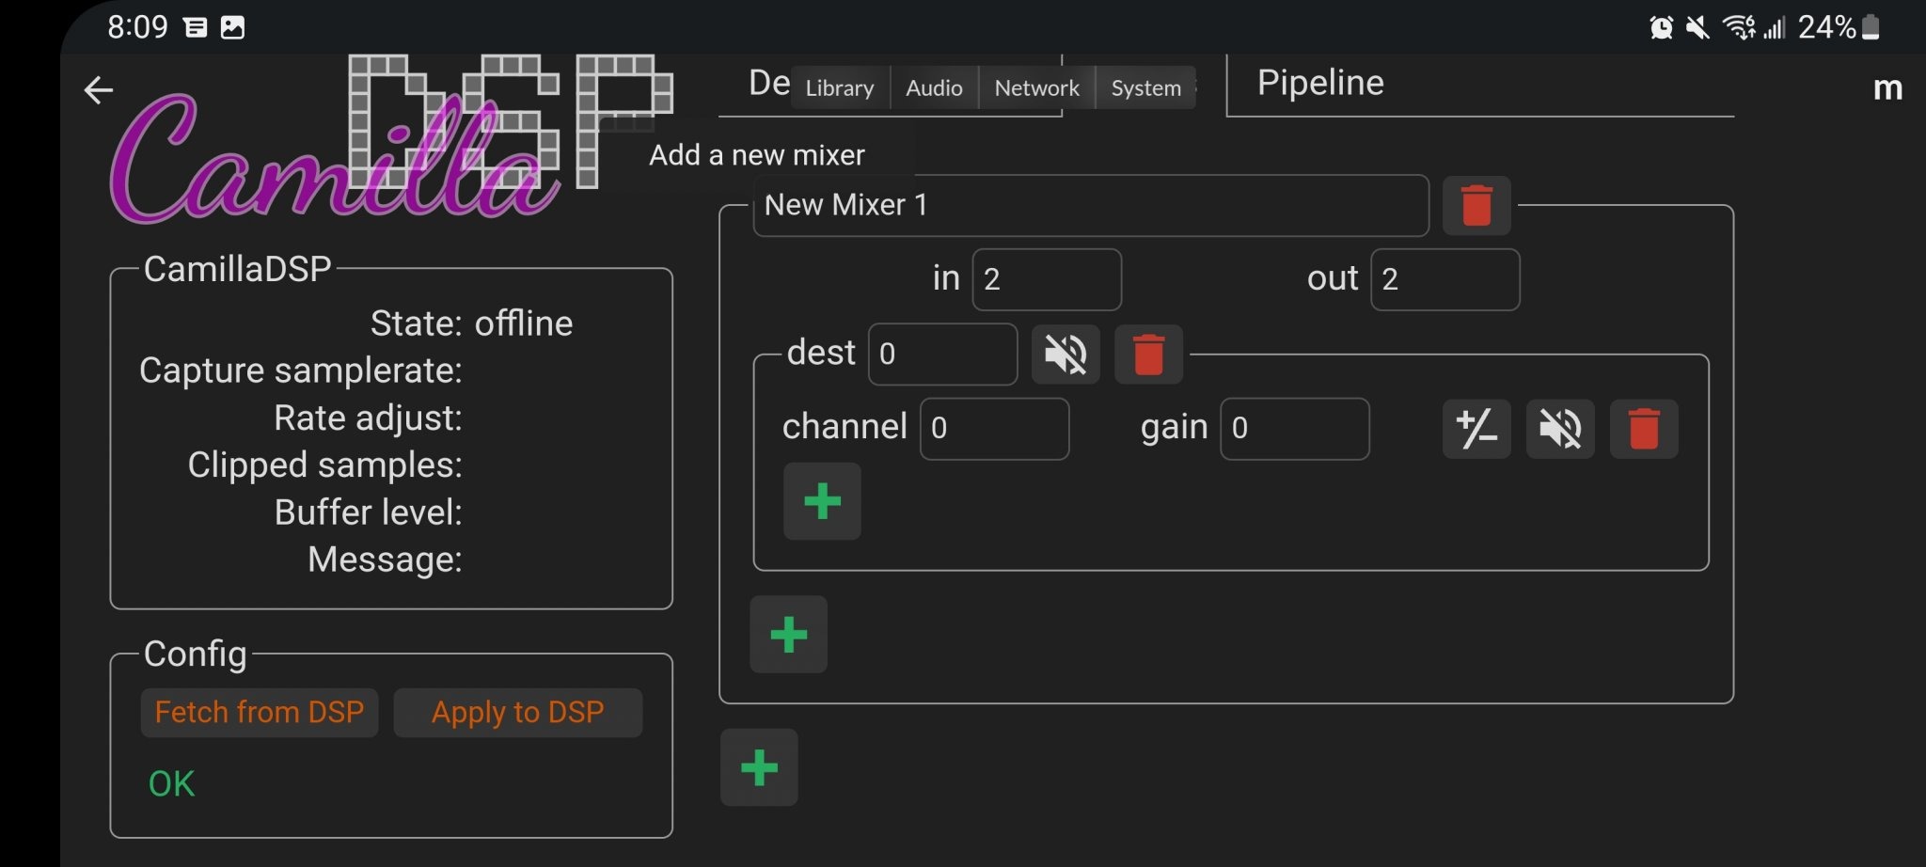Open the System tab
The image size is (1926, 867).
coord(1145,87)
